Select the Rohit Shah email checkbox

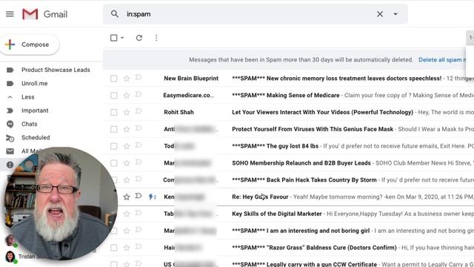coord(113,112)
